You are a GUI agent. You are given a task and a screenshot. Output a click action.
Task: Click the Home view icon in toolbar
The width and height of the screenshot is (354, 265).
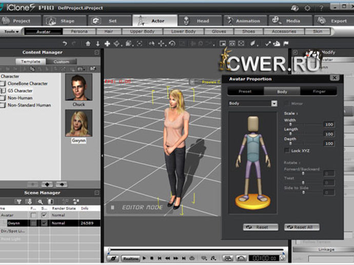(x=88, y=43)
